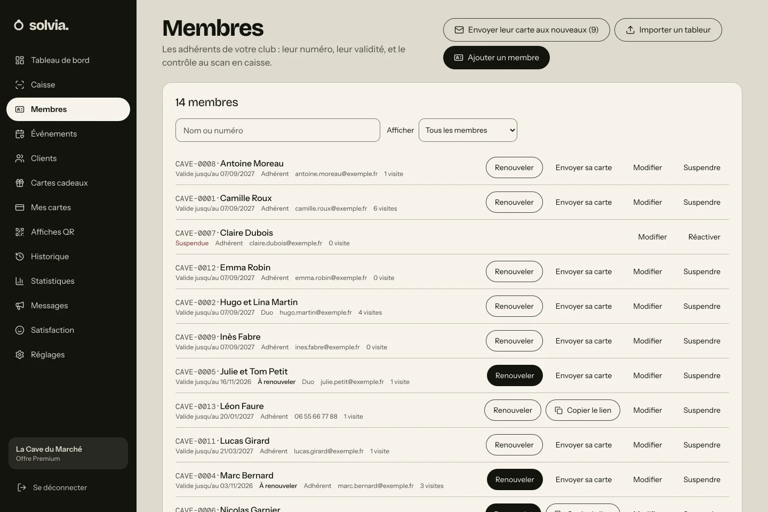The width and height of the screenshot is (768, 512).
Task: Click the Clients people icon
Action: pos(20,158)
